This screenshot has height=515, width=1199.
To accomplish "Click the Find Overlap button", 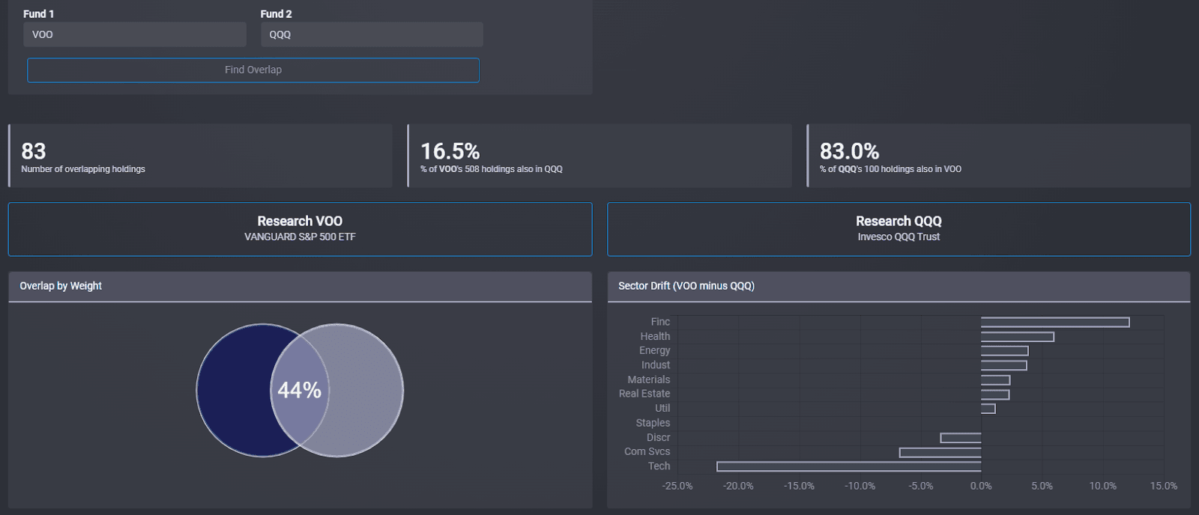I will tap(253, 70).
